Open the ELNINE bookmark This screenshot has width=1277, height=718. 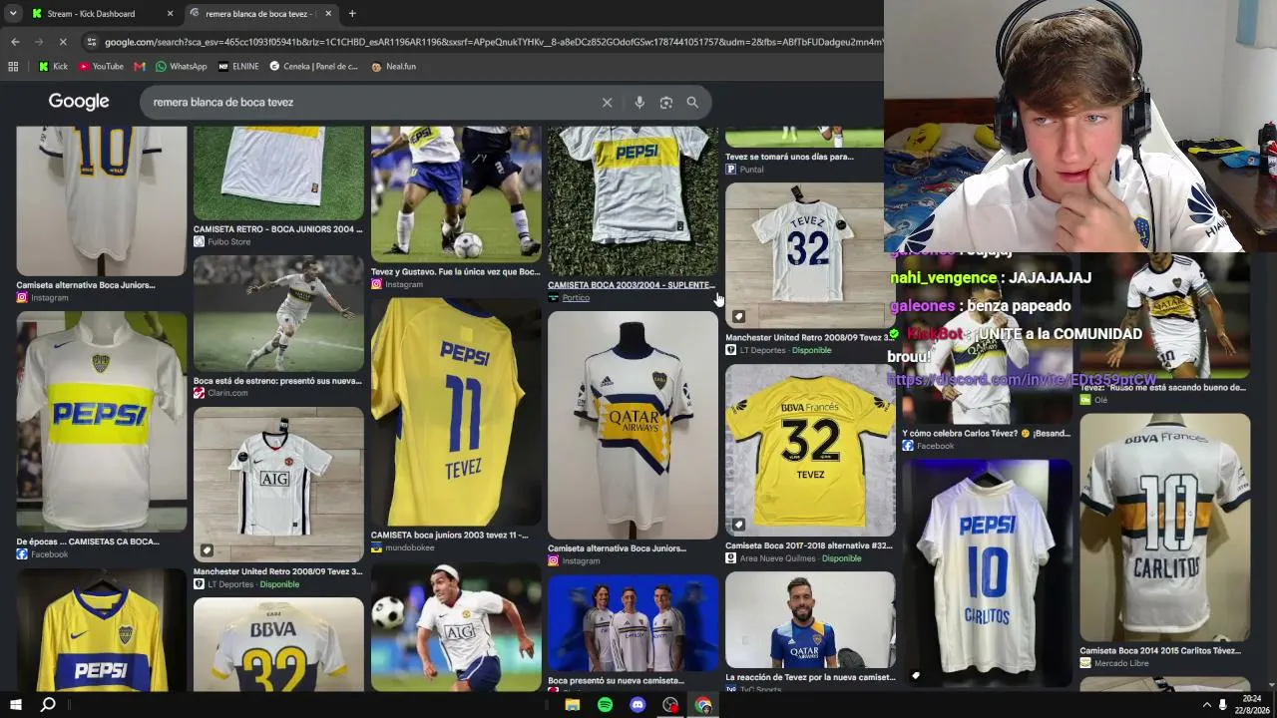pos(238,67)
